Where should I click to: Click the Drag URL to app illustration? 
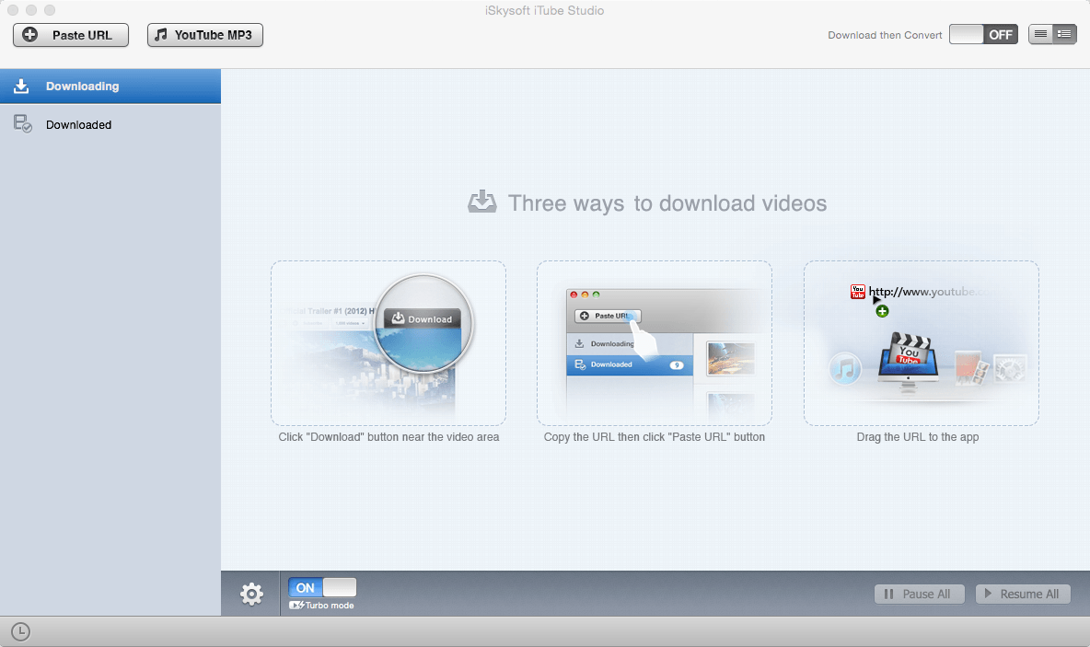[922, 343]
